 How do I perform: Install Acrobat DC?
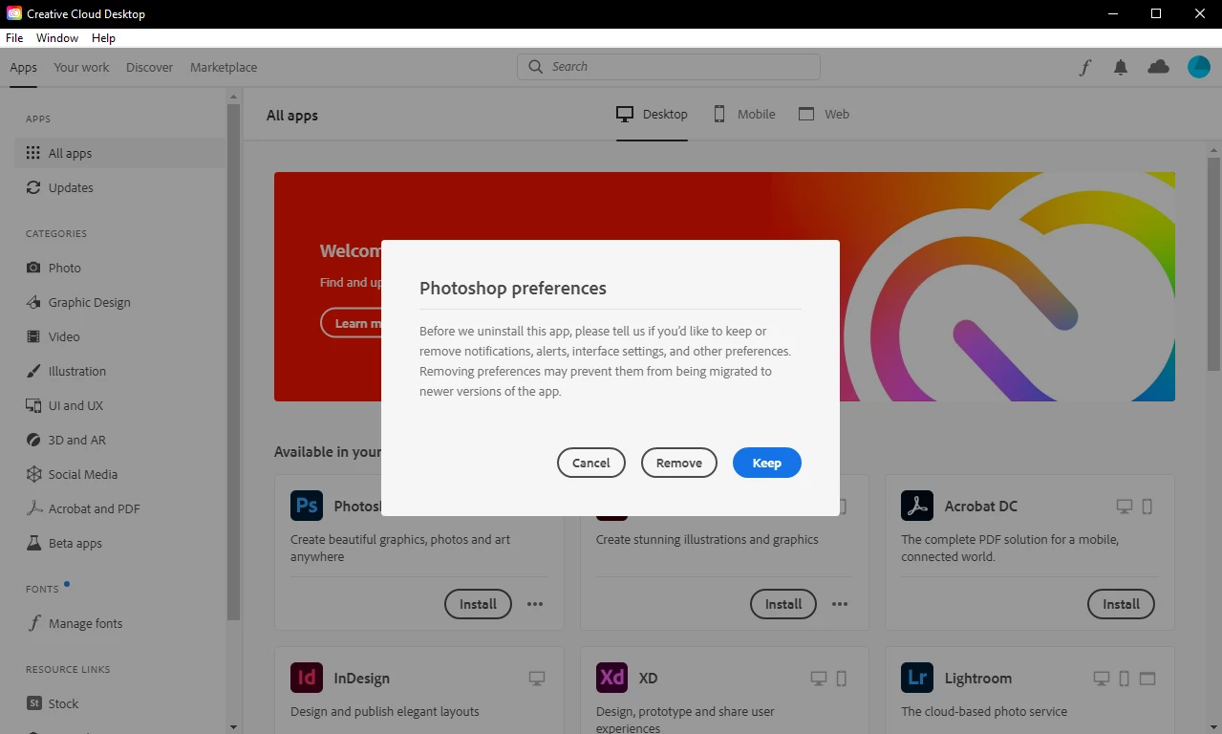coord(1121,604)
